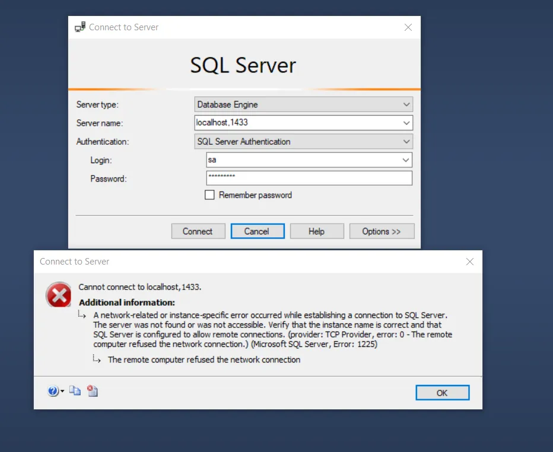The width and height of the screenshot is (553, 452).
Task: Copy error message text icon
Action: [75, 391]
